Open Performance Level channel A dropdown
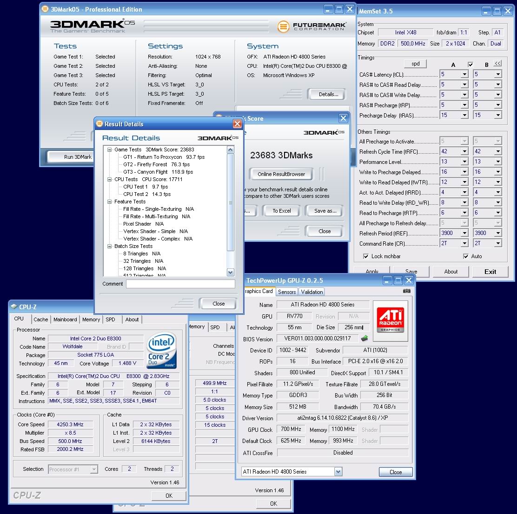Viewport: 517px width, 514px height. pos(464,162)
